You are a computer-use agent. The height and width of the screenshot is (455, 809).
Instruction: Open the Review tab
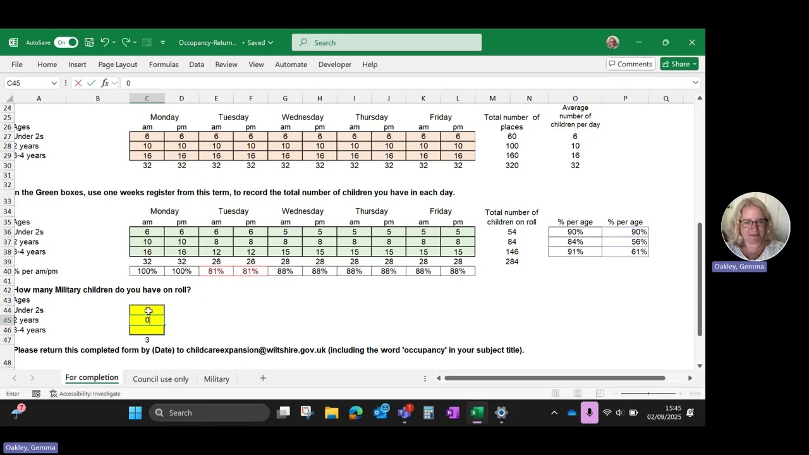pos(226,64)
